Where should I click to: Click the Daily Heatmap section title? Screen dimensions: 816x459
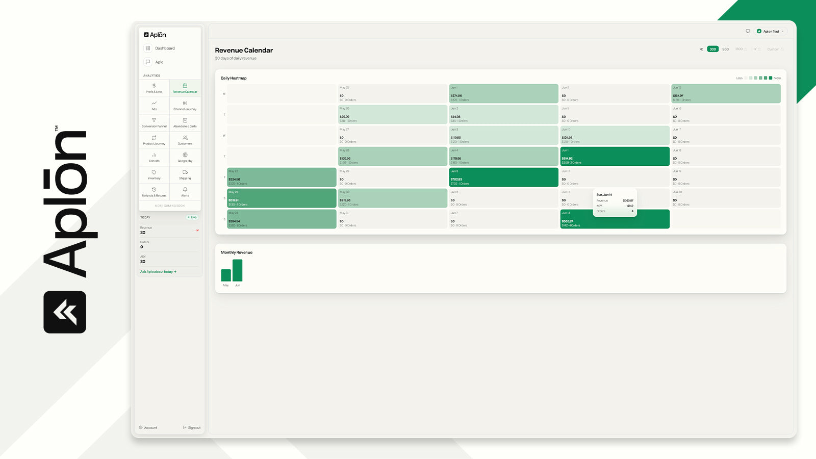tap(234, 79)
